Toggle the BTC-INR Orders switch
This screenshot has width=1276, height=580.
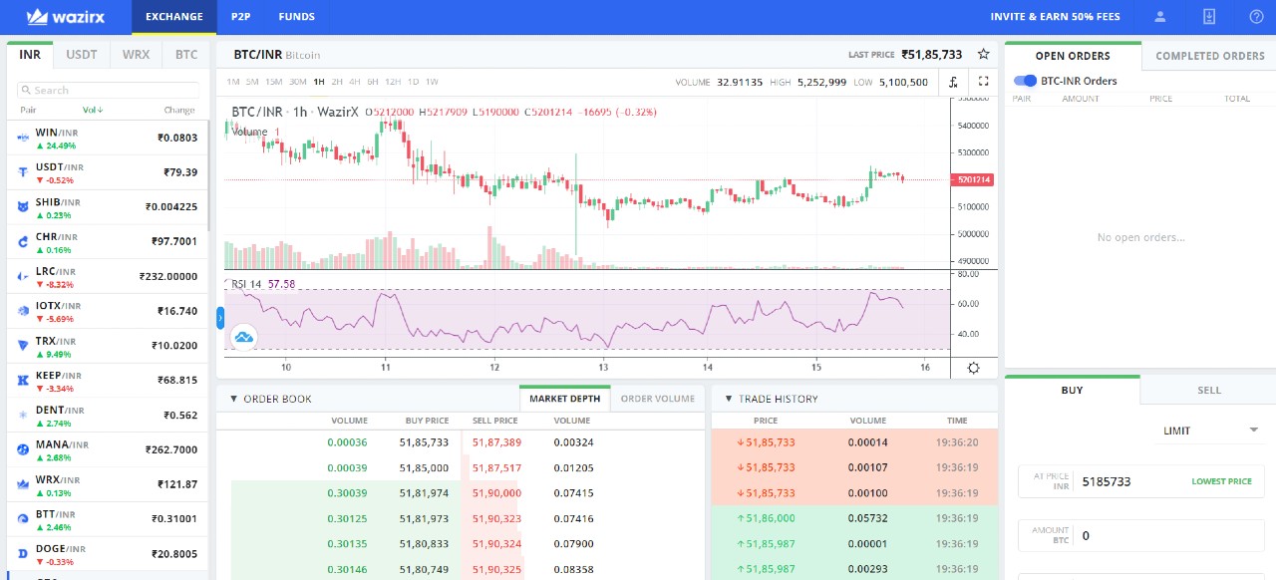(1025, 81)
